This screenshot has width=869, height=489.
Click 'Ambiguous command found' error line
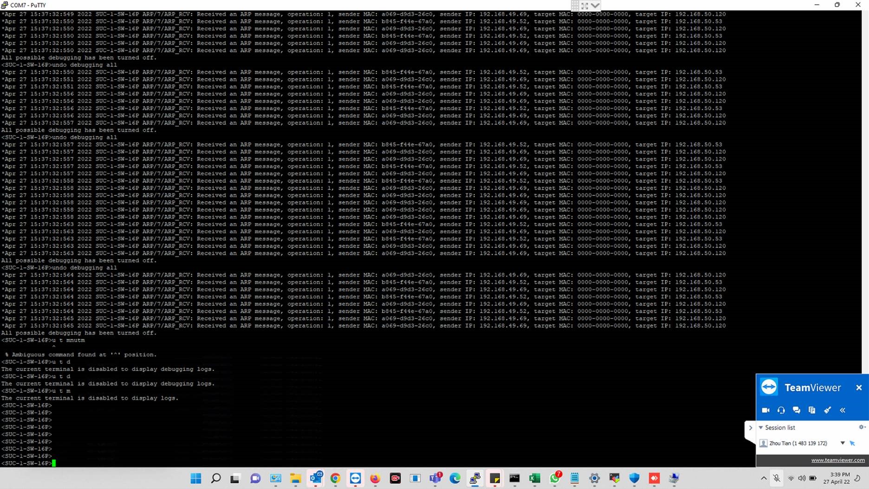coord(81,355)
